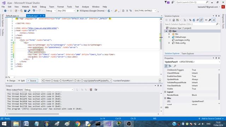Image resolution: width=226 pixels, height=127 pixels.
Task: Click the Output horizontal scrollbar thumb
Action: click(x=34, y=114)
